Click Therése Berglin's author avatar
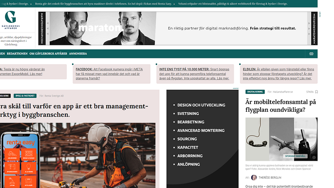The image size is (334, 188). point(254,178)
